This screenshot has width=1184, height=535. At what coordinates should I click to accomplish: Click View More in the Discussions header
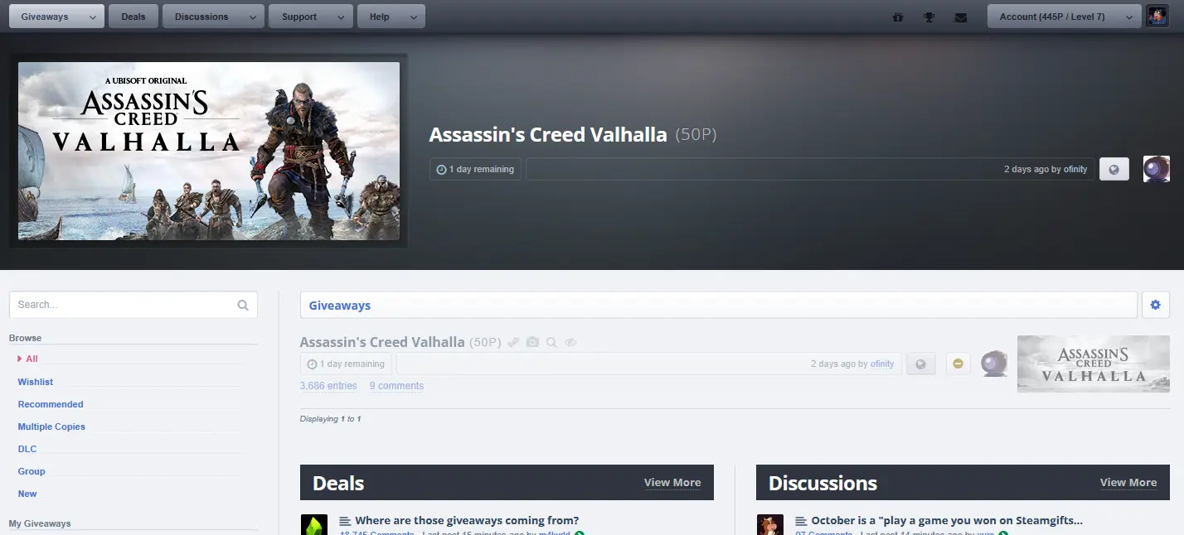[1128, 483]
